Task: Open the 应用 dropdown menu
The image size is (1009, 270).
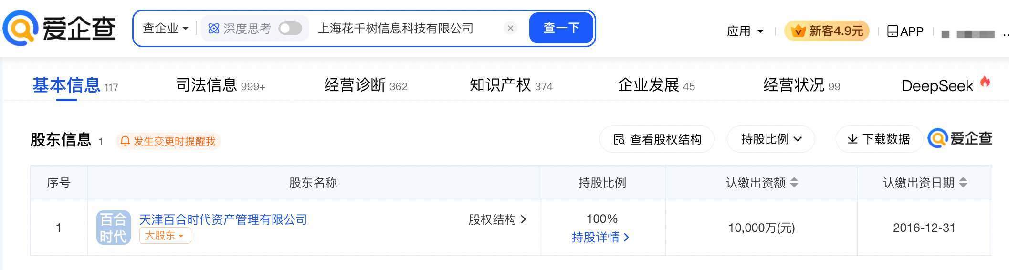Action: pyautogui.click(x=745, y=31)
